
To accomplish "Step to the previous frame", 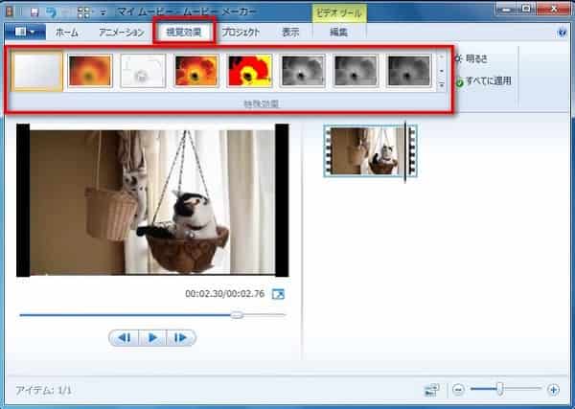I will coord(124,337).
